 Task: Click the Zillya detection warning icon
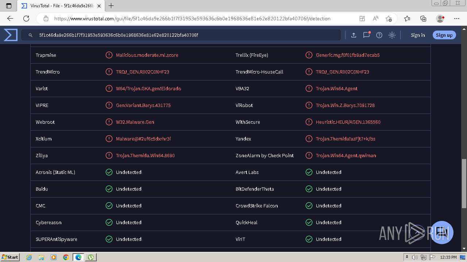pyautogui.click(x=109, y=155)
